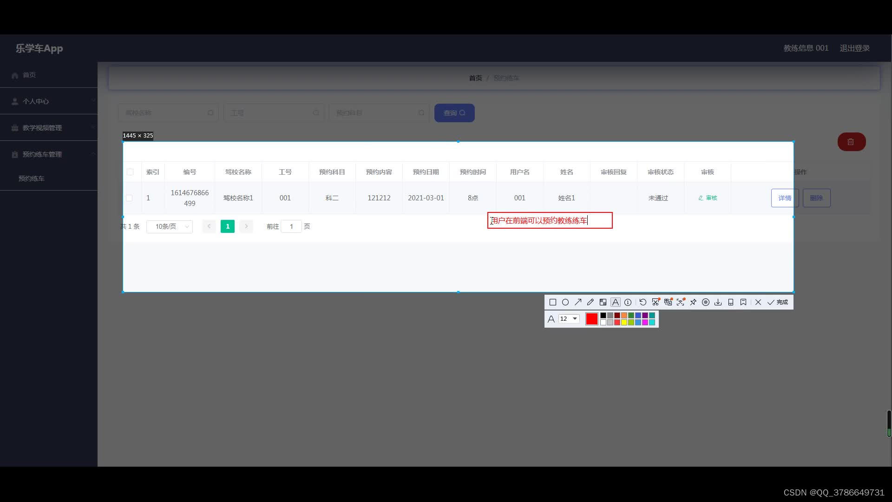Tick the checkbox for row 1

[129, 198]
